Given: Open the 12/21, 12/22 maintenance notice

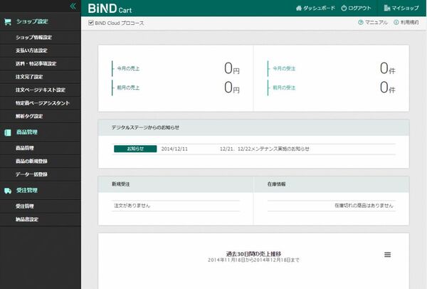Looking at the screenshot, I should [265, 149].
